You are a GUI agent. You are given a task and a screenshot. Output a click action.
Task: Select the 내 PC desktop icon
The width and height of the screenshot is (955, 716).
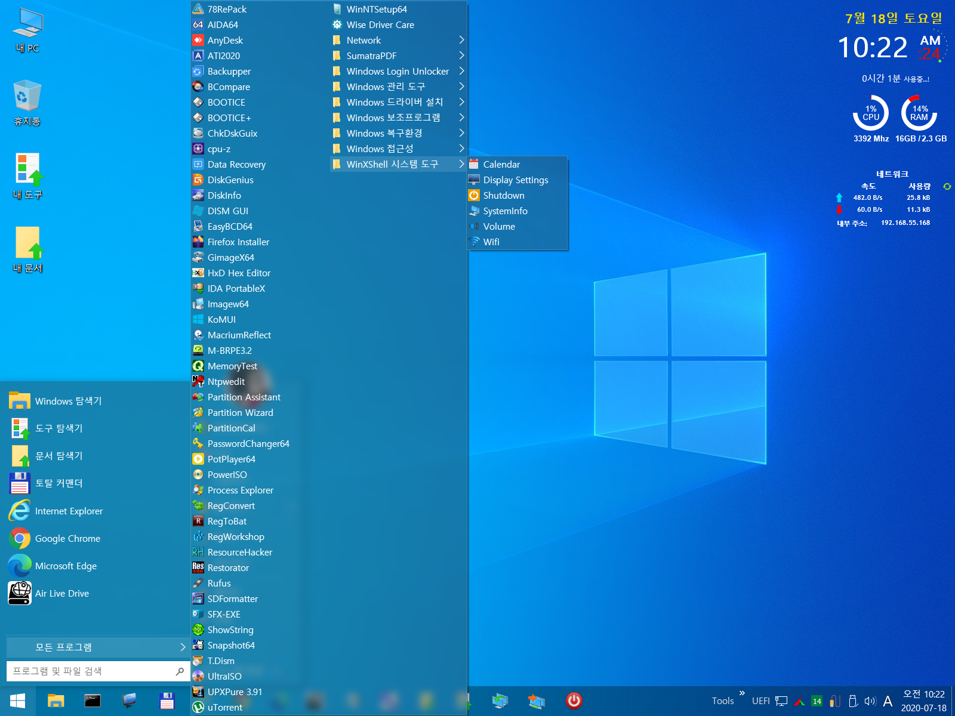27,30
